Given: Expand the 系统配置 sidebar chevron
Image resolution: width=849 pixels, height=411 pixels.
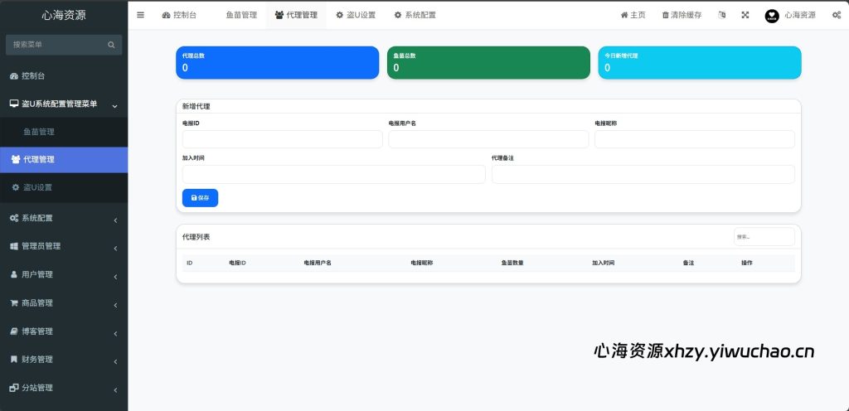Looking at the screenshot, I should 115,220.
